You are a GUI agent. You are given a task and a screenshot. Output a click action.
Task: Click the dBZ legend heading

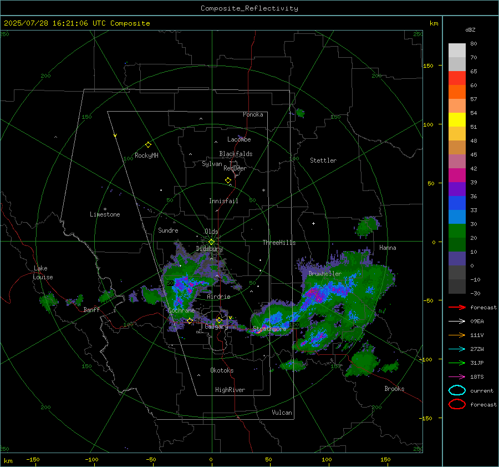(470, 30)
